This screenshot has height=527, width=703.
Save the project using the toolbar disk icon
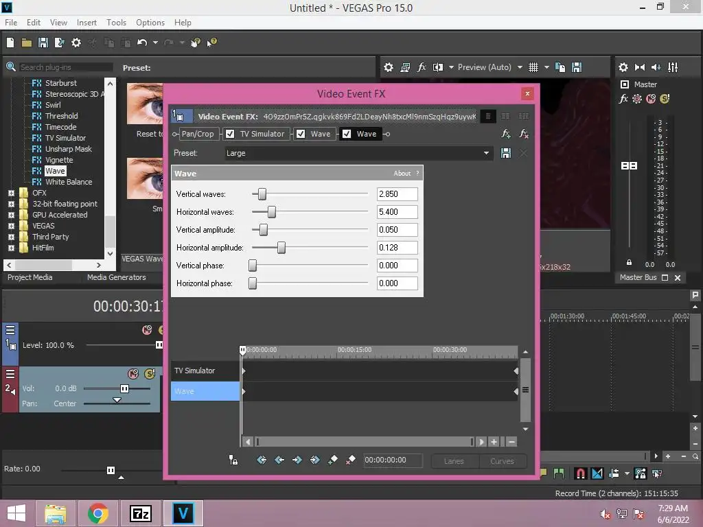[x=43, y=43]
